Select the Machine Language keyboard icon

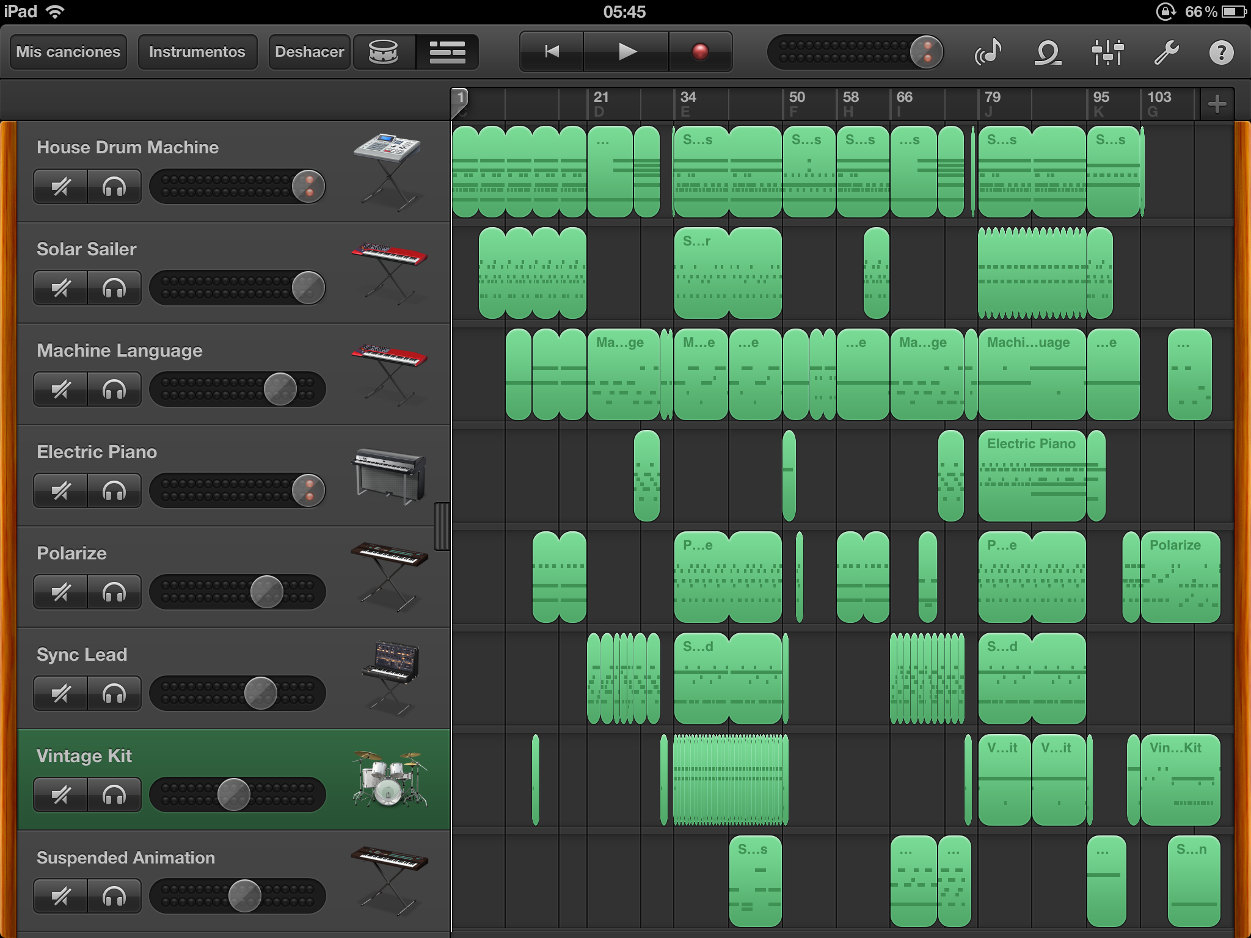(388, 374)
